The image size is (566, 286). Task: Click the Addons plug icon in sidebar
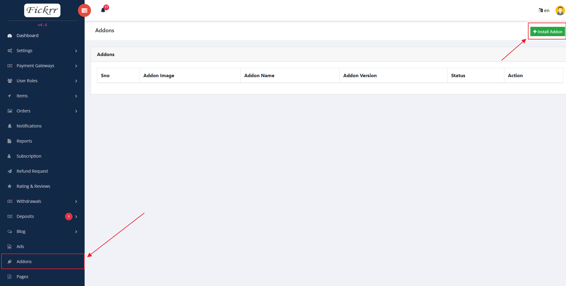pyautogui.click(x=9, y=261)
